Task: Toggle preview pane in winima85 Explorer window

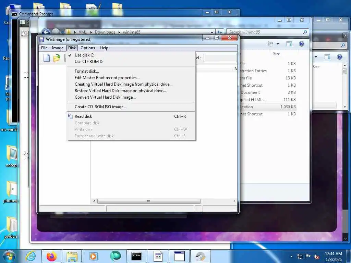Action: pos(289,44)
